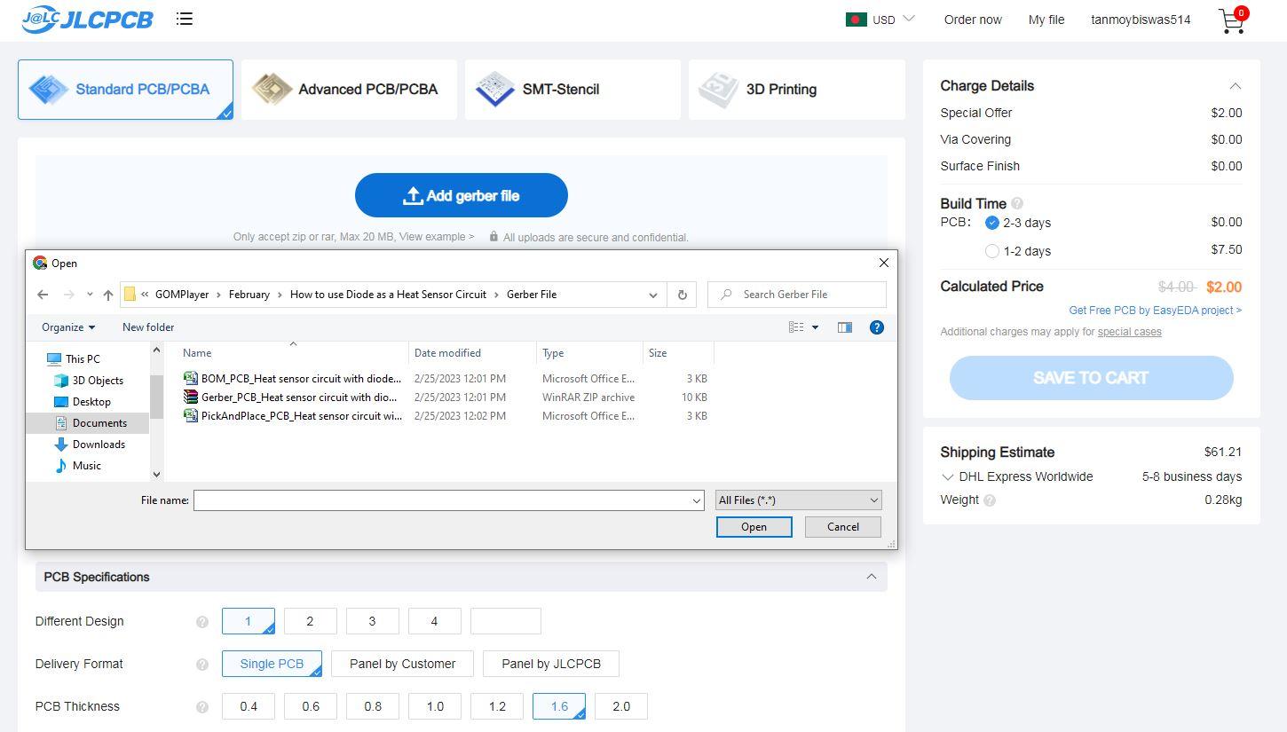Open the hamburger menu next to the logo
The height and width of the screenshot is (732, 1287).
pyautogui.click(x=185, y=19)
